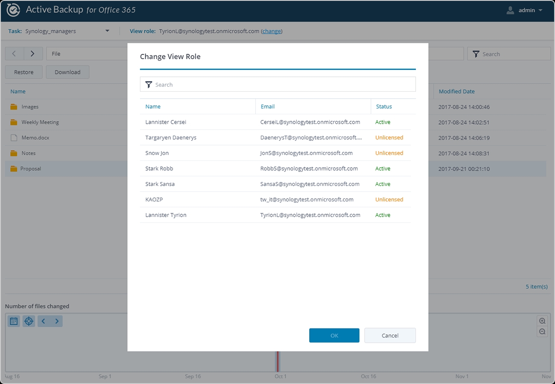This screenshot has width=555, height=384.
Task: Click email tw_it@synologytest.onmicrosoft.com
Action: coord(307,199)
